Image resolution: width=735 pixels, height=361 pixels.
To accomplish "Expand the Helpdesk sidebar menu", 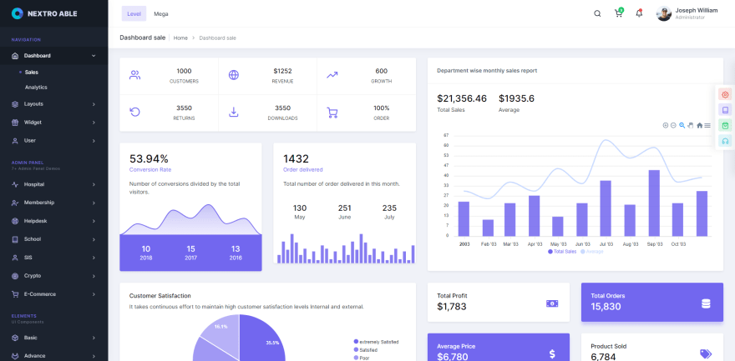I will (x=54, y=221).
